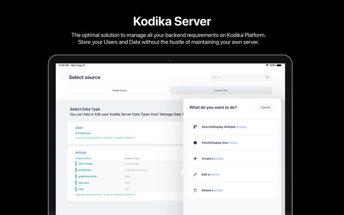Select the "tag color" property row
This screenshot has height=215, width=344.
pos(129,182)
